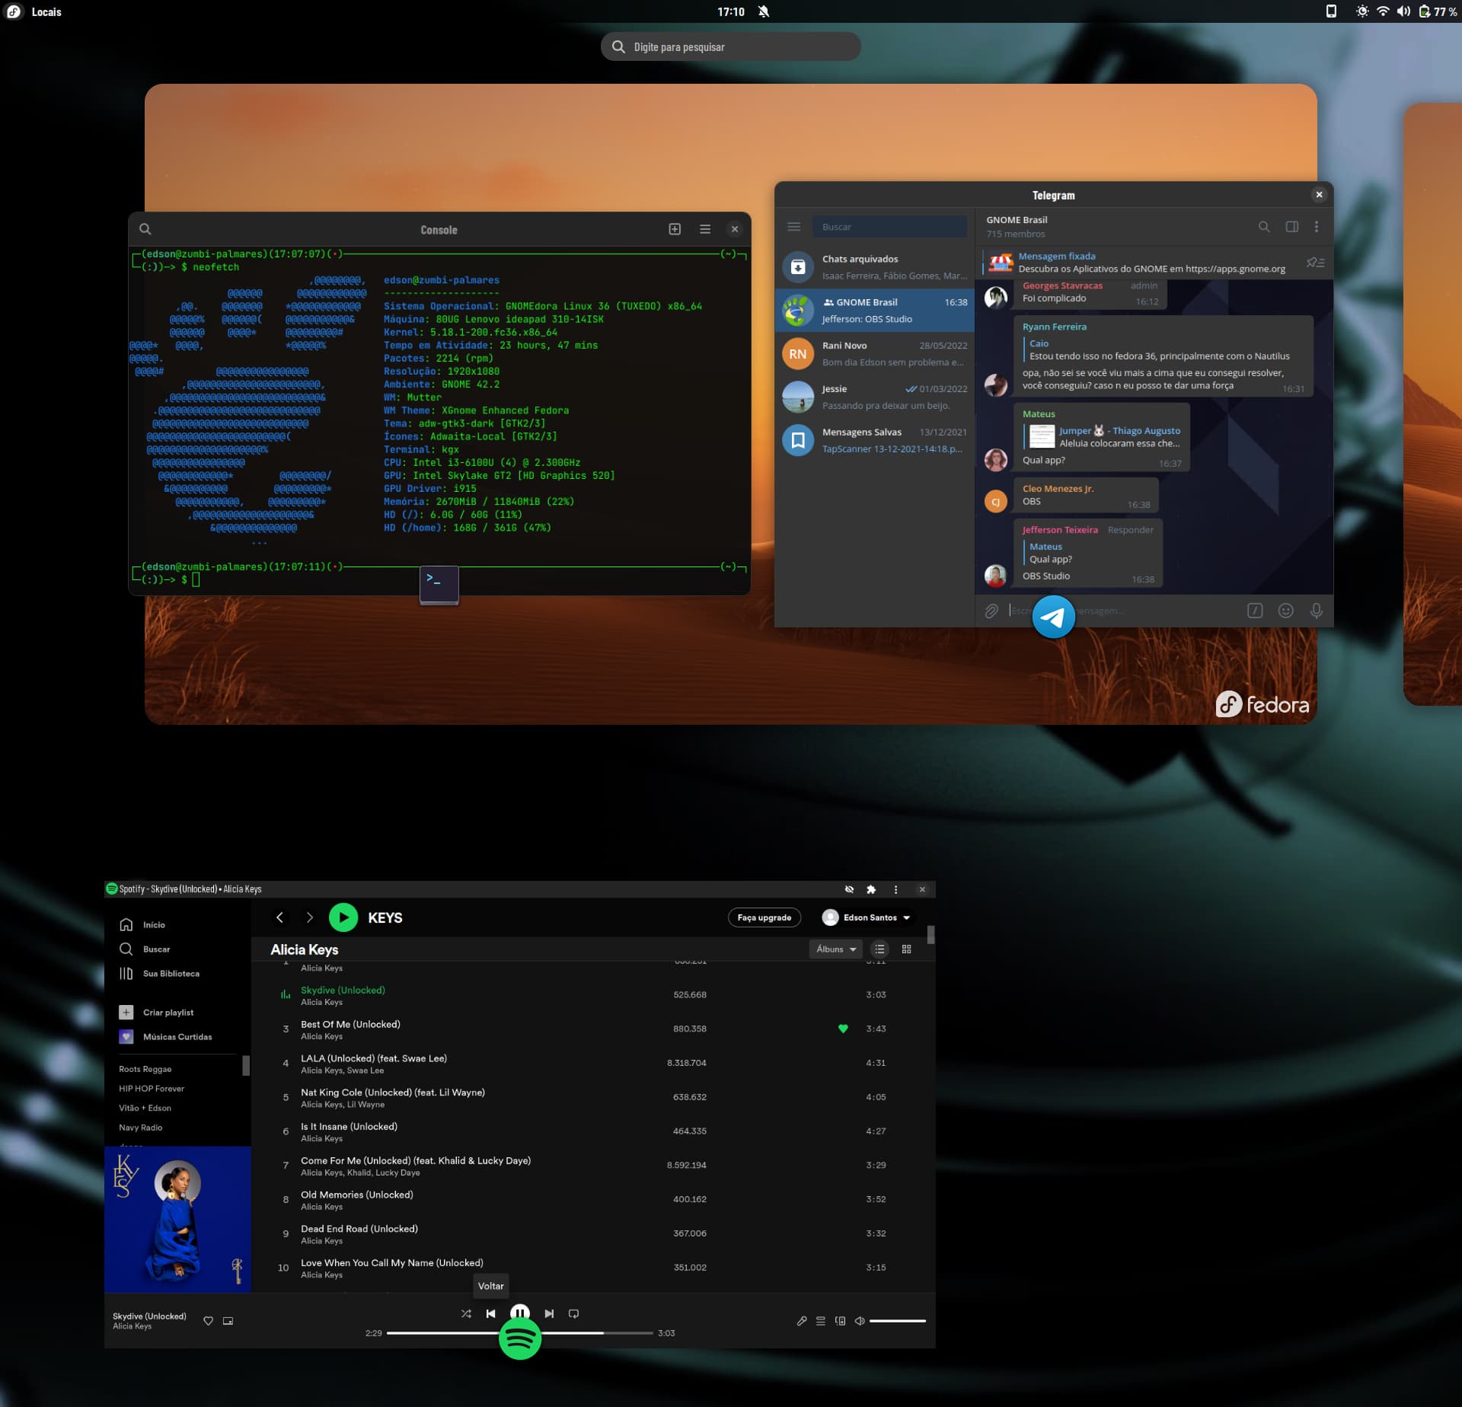Viewport: 1462px width, 1407px height.
Task: Open Buscar in Spotify sidebar
Action: tap(145, 949)
